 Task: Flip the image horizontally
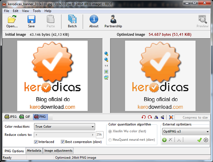tap(156, 117)
